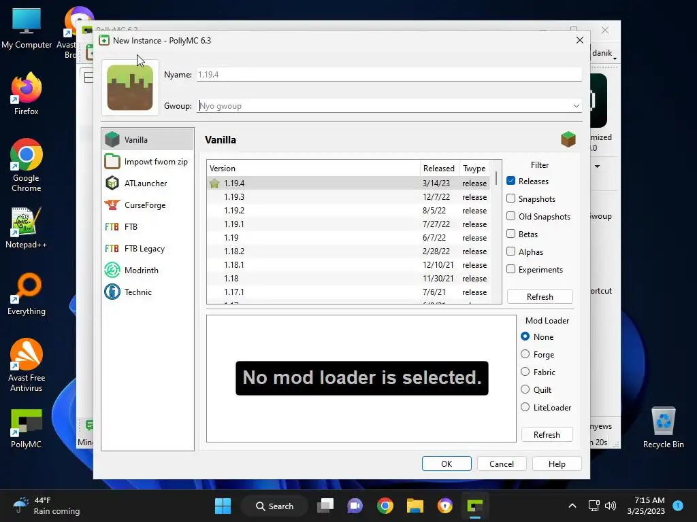Select version 1.18.1 row

click(x=348, y=265)
